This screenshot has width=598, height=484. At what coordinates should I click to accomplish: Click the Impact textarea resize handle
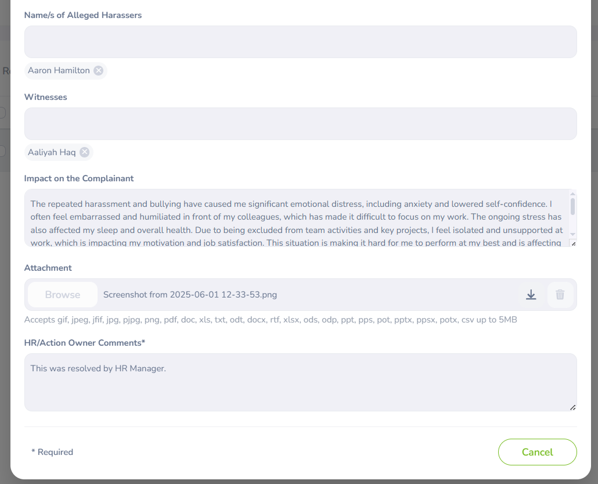tap(572, 243)
